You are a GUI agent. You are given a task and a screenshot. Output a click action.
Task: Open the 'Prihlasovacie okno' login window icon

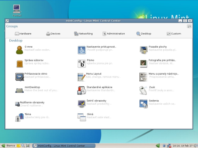tap(19, 77)
